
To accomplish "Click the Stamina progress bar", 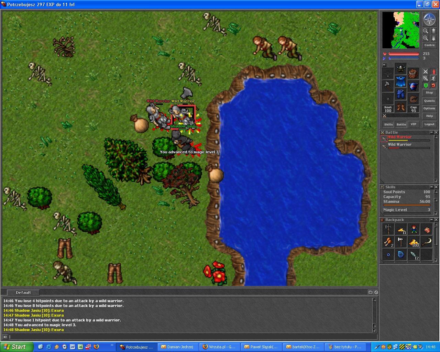I will coord(407,205).
